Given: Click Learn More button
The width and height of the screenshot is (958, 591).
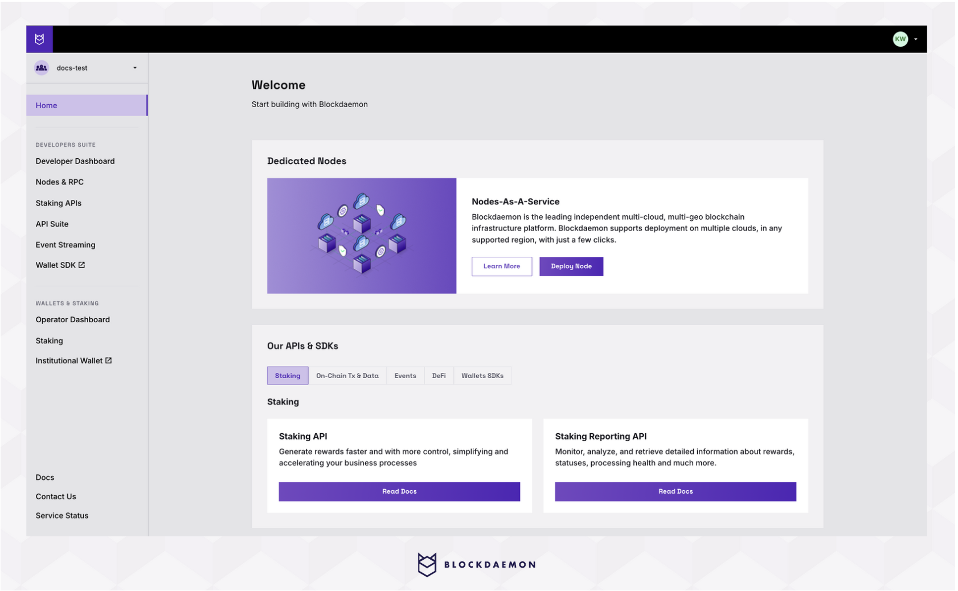Looking at the screenshot, I should 502,266.
